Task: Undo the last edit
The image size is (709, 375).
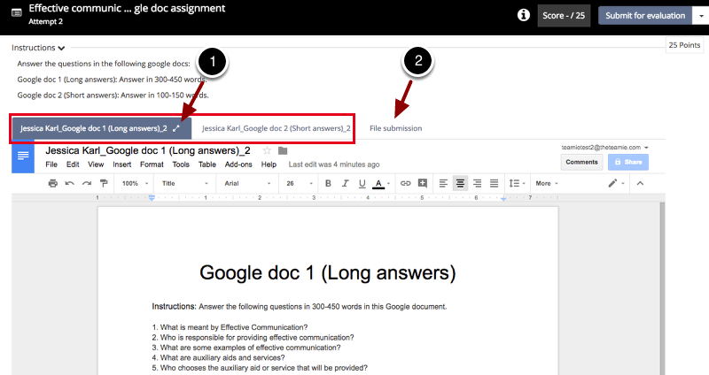Action: [70, 183]
